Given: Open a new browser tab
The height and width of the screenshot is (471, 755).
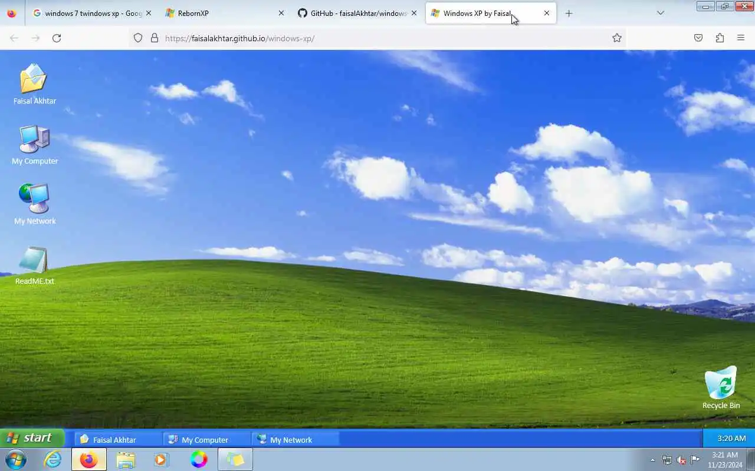Looking at the screenshot, I should point(569,13).
